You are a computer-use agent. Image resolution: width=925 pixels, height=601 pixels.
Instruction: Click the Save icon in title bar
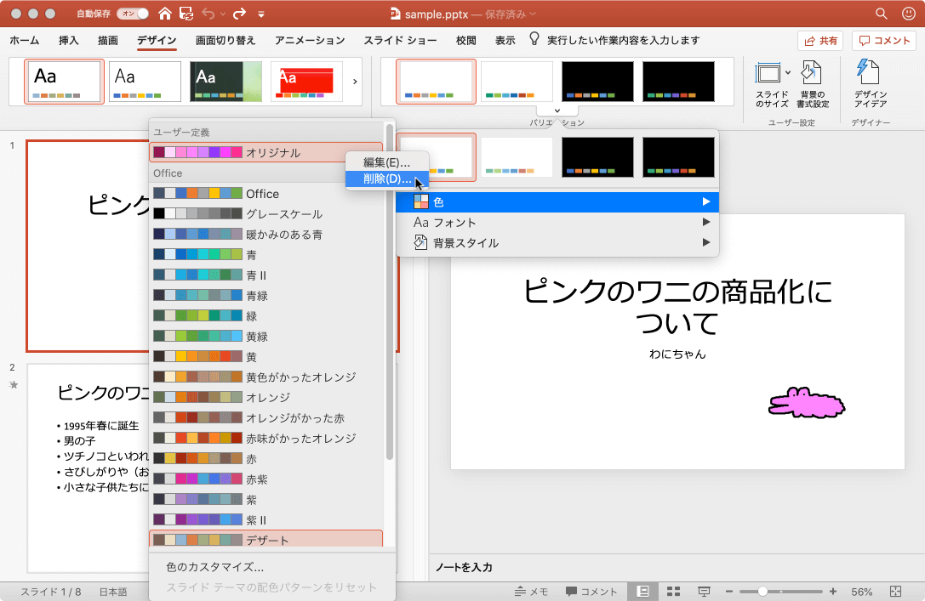(186, 14)
